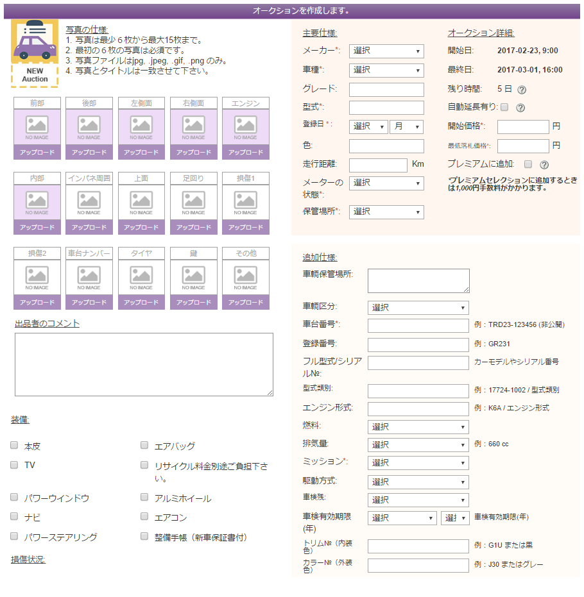
Task: Expand the 燃料 dropdown
Action: pyautogui.click(x=418, y=426)
